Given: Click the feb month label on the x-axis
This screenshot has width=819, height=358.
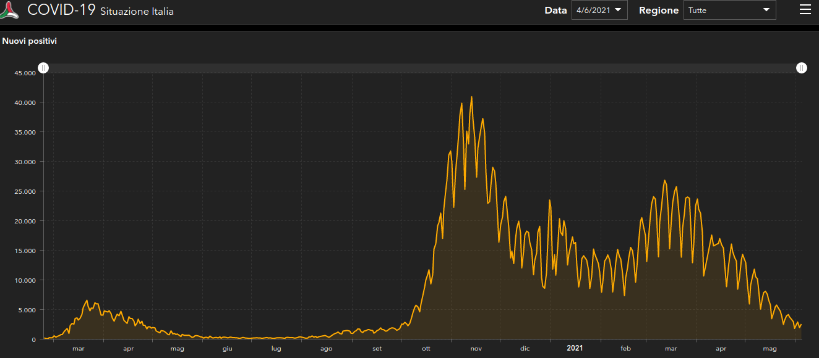Looking at the screenshot, I should 625,349.
